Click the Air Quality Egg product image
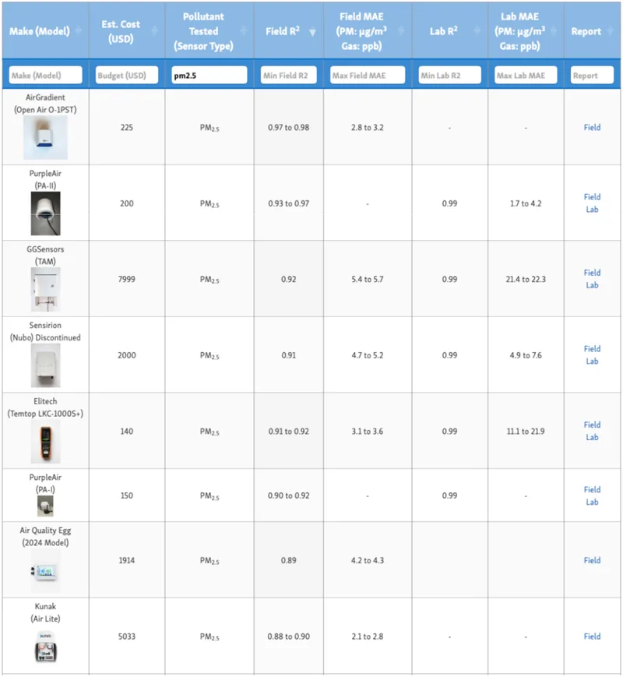 (x=44, y=573)
